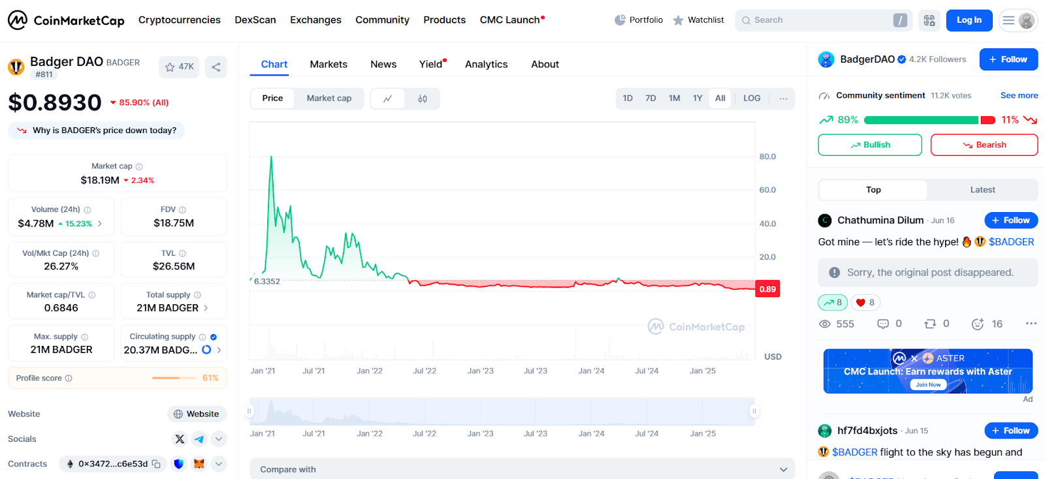Toggle LOG scale on chart
1045x479 pixels.
pyautogui.click(x=752, y=99)
